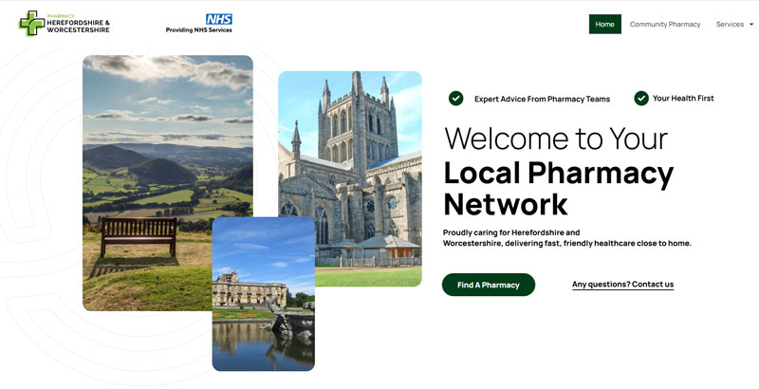Viewport: 759px width, 389px height.
Task: Click the checkmark icon beside Expert Advice
Action: (455, 99)
